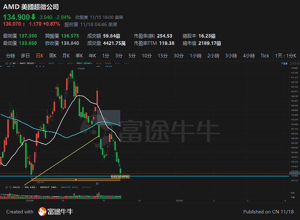Toggle the blue MAVOL10 3.215 label

(x=70, y=187)
